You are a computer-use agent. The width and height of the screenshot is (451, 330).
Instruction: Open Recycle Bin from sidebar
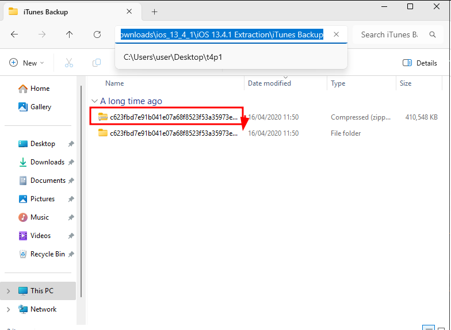click(x=41, y=254)
